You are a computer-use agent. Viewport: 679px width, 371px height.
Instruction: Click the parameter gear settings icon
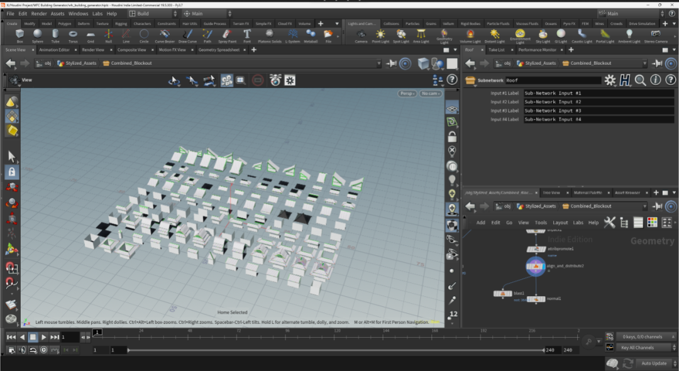tap(609, 80)
